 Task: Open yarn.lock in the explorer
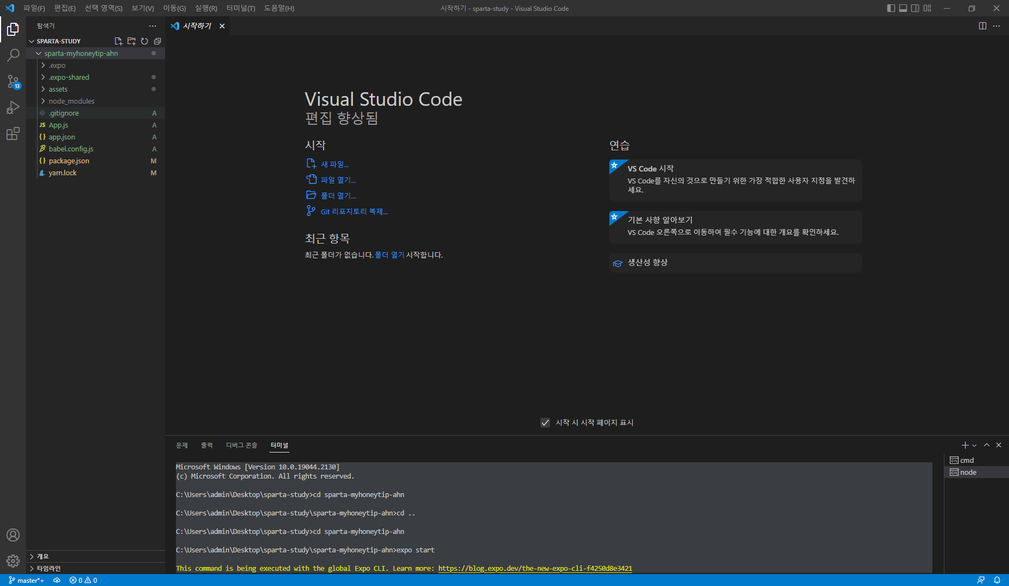pos(96,173)
